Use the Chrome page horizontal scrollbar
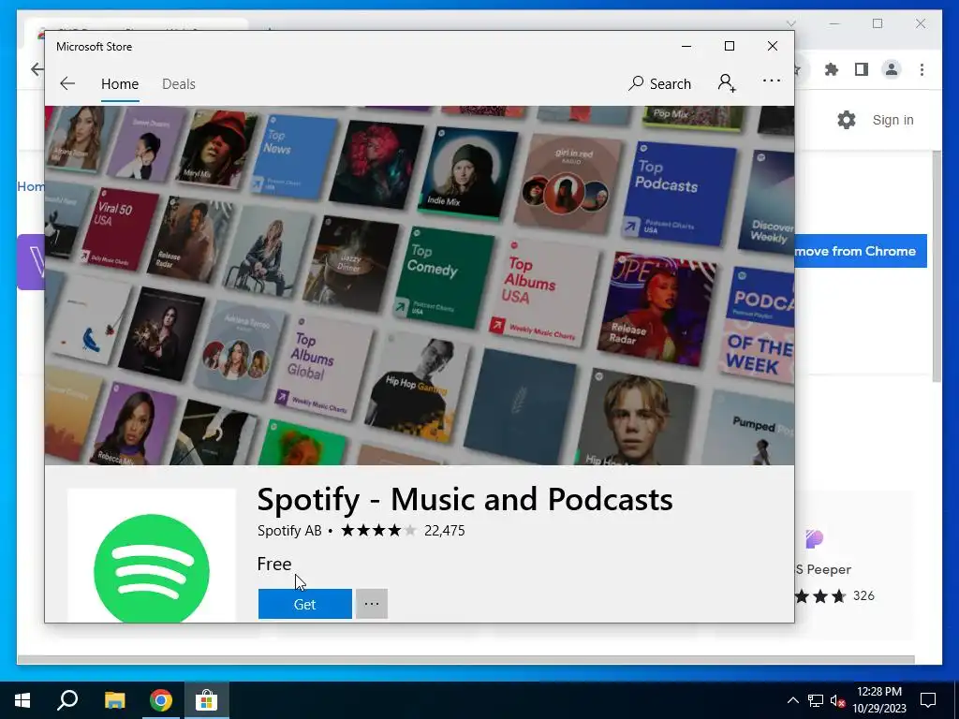The width and height of the screenshot is (959, 719). pyautogui.click(x=465, y=660)
